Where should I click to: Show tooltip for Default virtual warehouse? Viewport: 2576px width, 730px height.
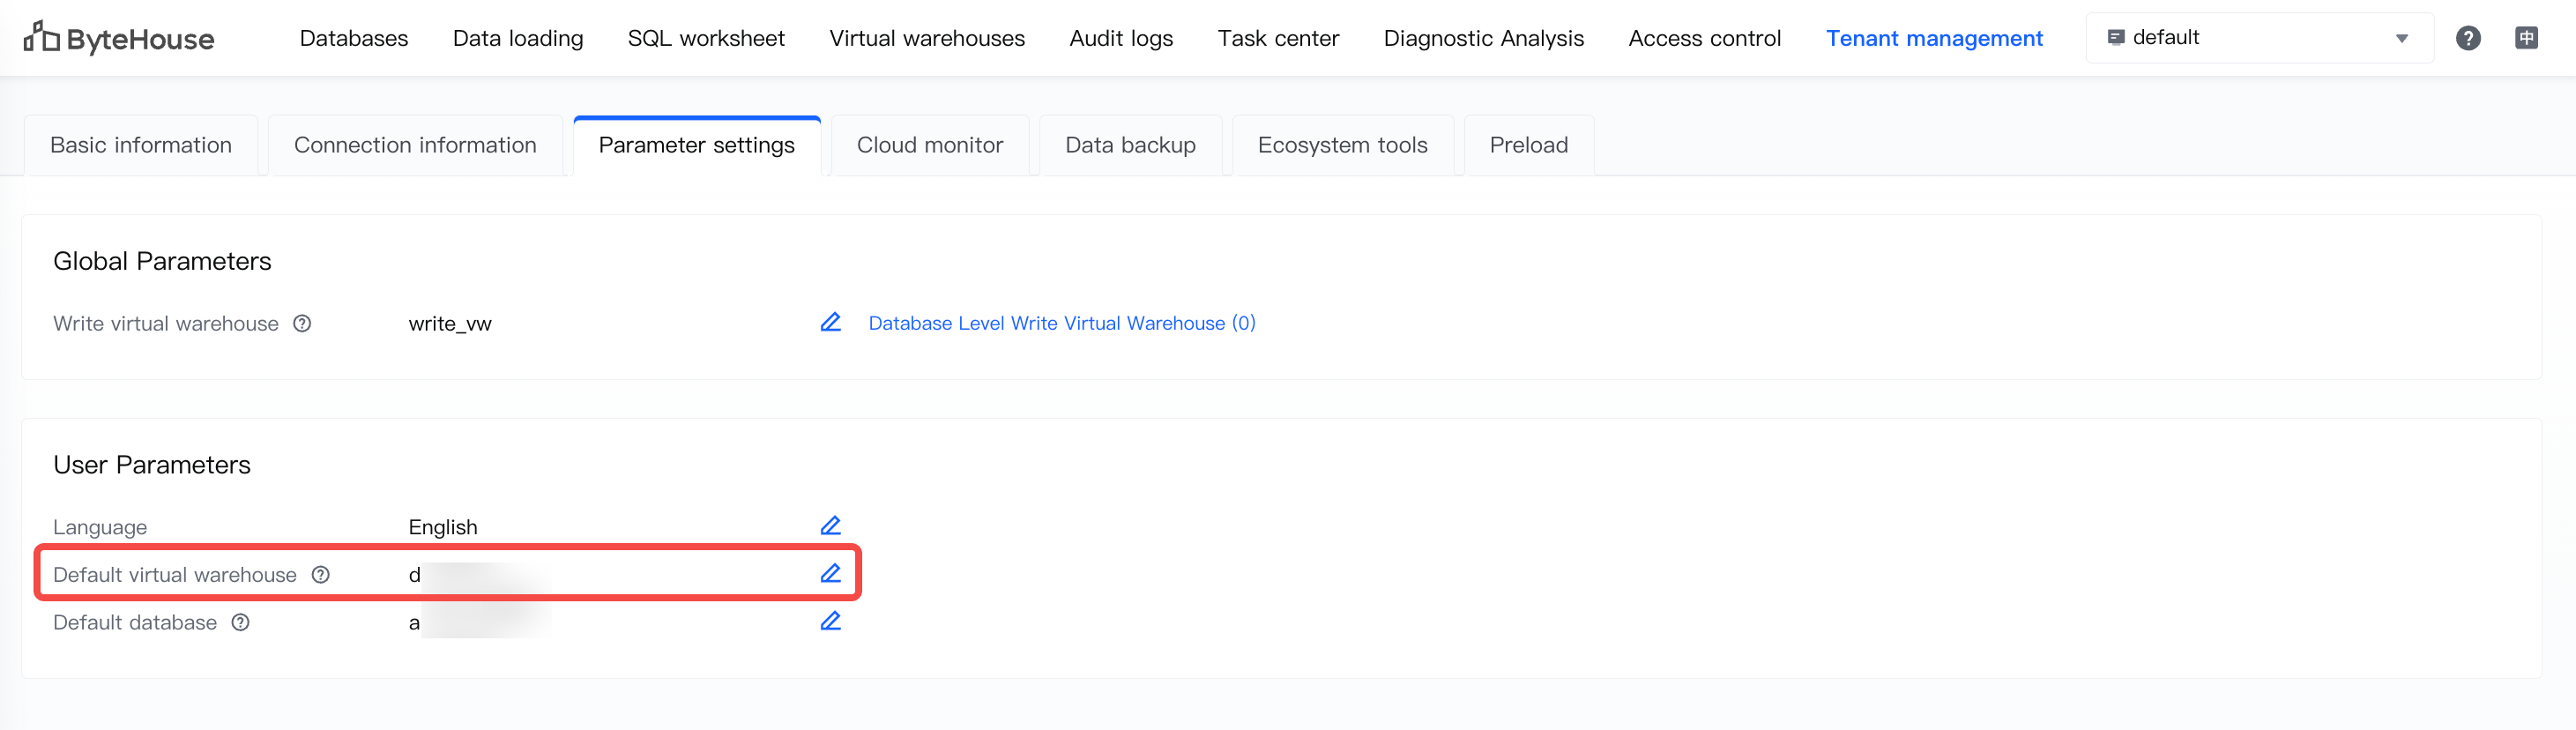tap(320, 575)
